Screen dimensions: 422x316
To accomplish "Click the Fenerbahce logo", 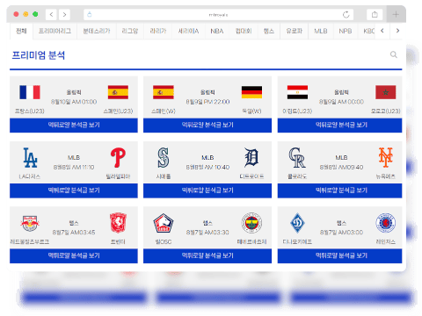I will [x=251, y=223].
